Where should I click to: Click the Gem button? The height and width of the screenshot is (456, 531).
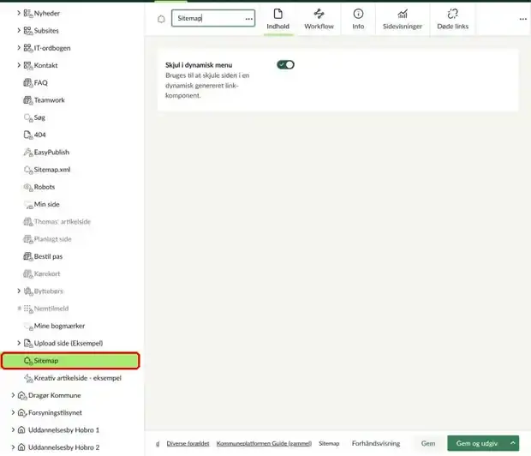pyautogui.click(x=428, y=443)
